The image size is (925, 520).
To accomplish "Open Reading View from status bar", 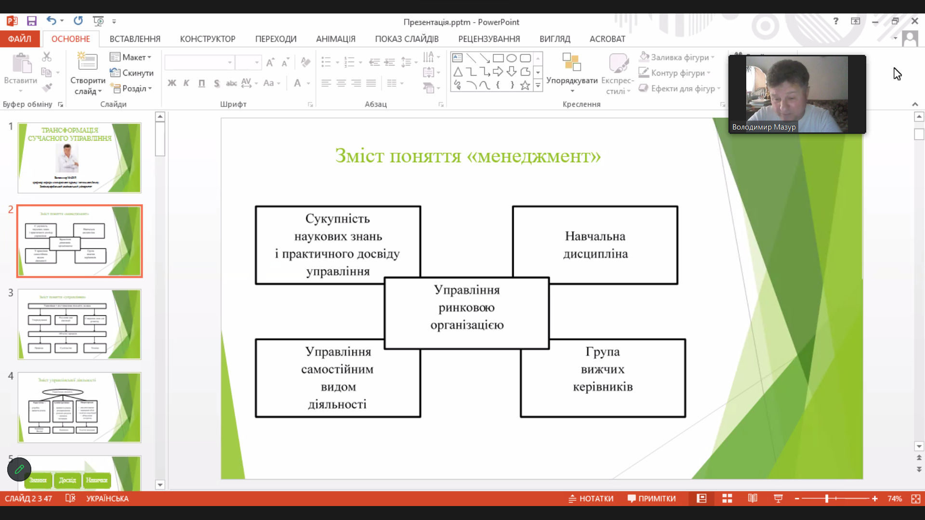I will point(753,498).
